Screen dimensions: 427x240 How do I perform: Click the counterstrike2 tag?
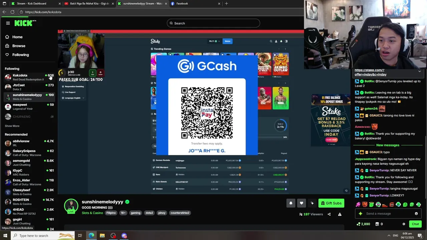tap(180, 213)
